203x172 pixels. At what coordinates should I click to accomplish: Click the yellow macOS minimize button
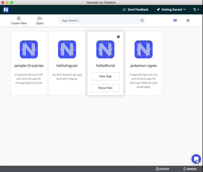pyautogui.click(x=7, y=3)
